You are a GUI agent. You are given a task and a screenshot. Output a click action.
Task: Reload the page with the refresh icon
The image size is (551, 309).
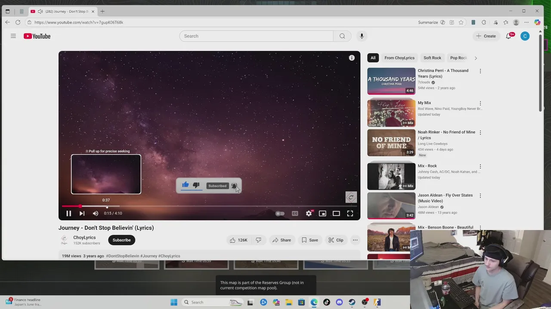click(x=18, y=22)
